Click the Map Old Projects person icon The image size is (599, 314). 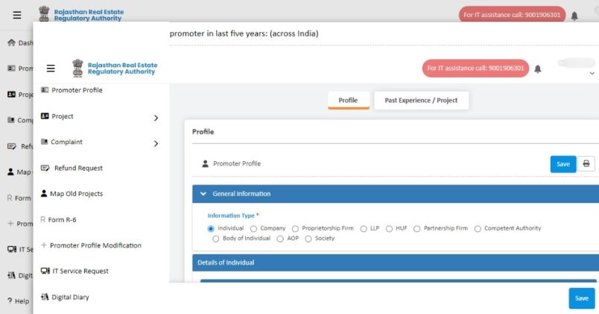[44, 194]
